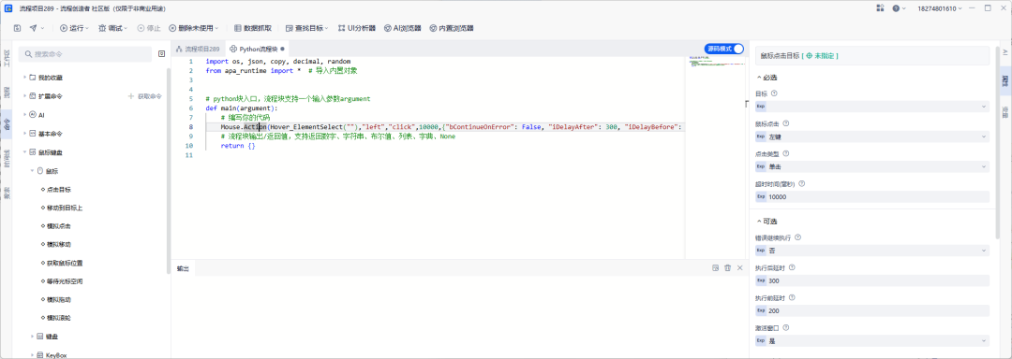Clear the output panel with the trash icon

727,267
